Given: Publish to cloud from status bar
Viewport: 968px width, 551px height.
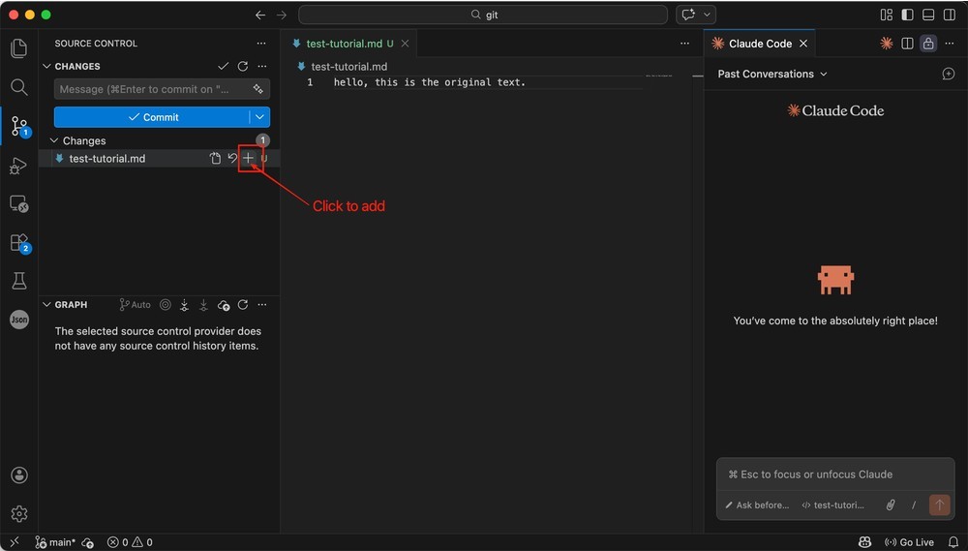Looking at the screenshot, I should [x=88, y=542].
